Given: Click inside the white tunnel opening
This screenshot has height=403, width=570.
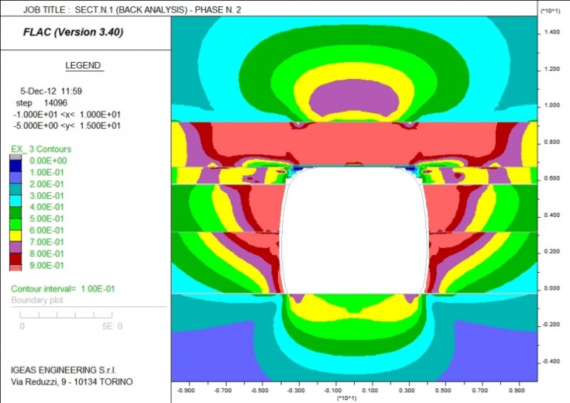Looking at the screenshot, I should coord(354,235).
